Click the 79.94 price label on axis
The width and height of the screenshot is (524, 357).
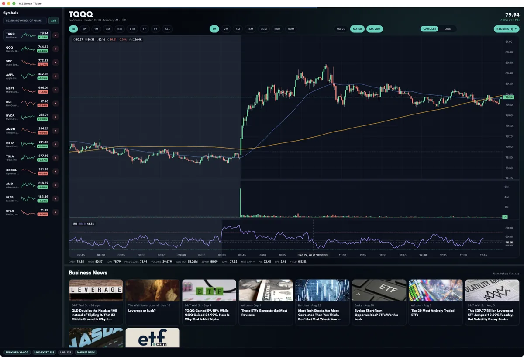coord(509,97)
